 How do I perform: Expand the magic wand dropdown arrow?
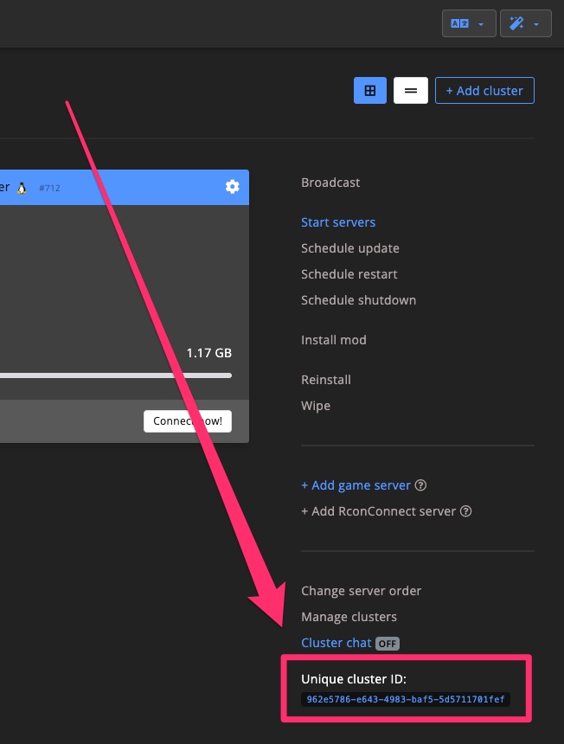537,23
